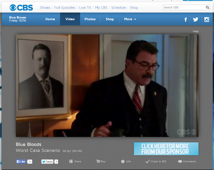Viewport: 214px width, 170px height.
Task: Click the tweet count 6
Action: (56, 162)
